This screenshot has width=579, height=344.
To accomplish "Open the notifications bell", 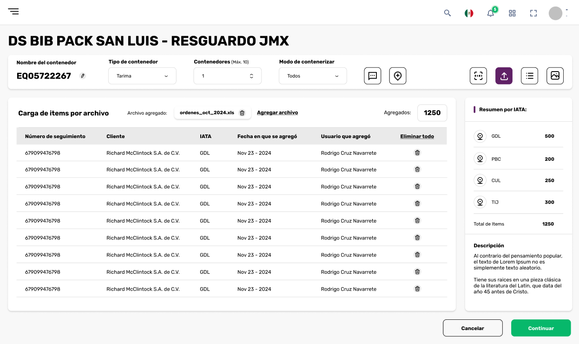I will pos(491,13).
